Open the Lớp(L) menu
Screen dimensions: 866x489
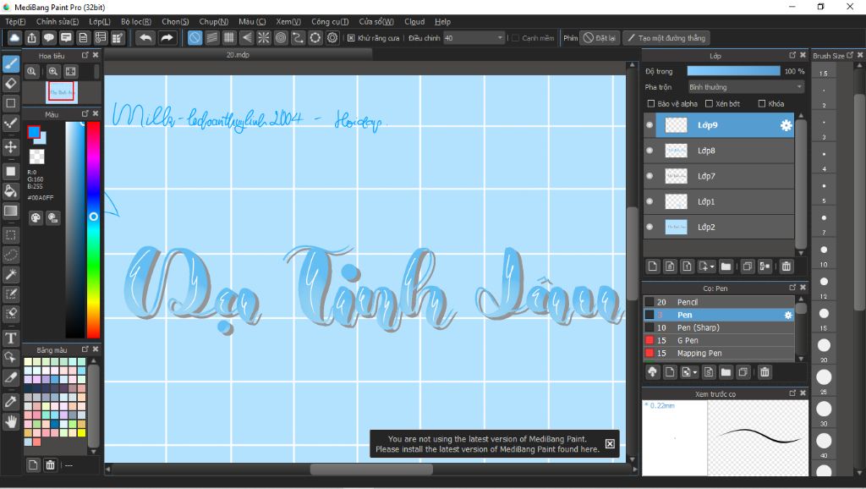pyautogui.click(x=100, y=21)
